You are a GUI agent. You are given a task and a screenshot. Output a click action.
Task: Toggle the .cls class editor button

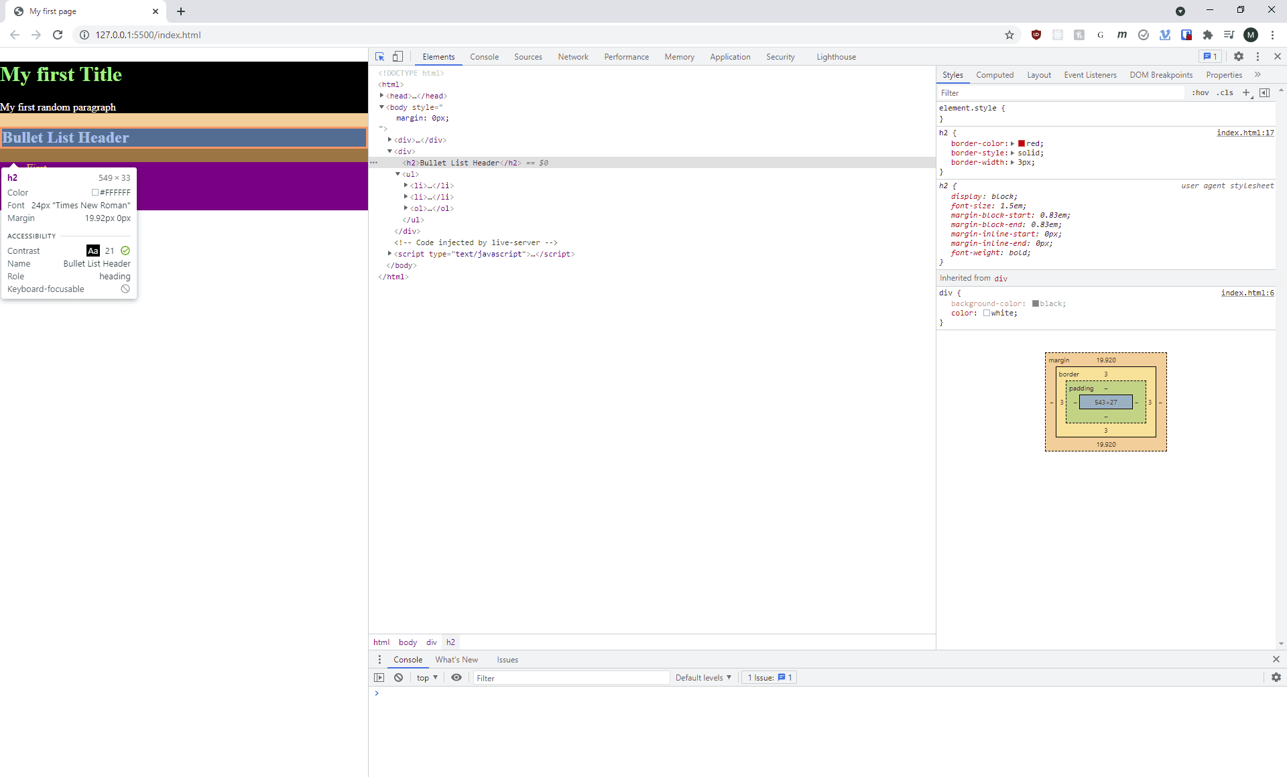click(1225, 93)
